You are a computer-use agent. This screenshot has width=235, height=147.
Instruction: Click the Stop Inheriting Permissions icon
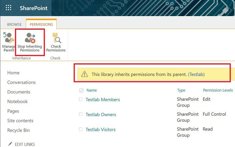pyautogui.click(x=30, y=38)
